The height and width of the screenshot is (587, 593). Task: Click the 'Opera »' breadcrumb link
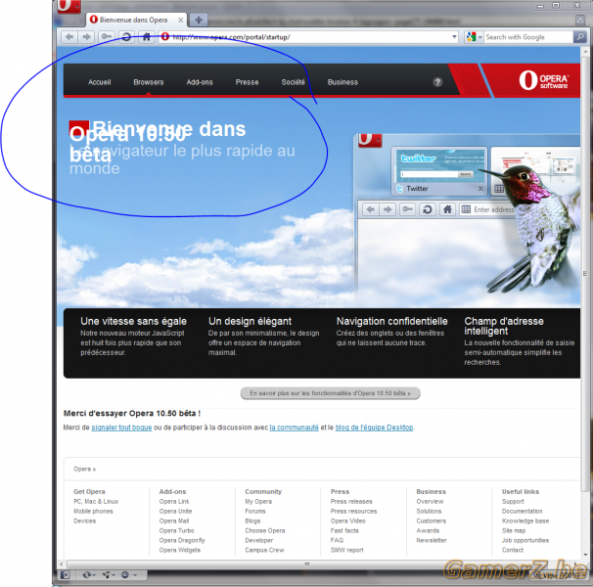pyautogui.click(x=85, y=469)
